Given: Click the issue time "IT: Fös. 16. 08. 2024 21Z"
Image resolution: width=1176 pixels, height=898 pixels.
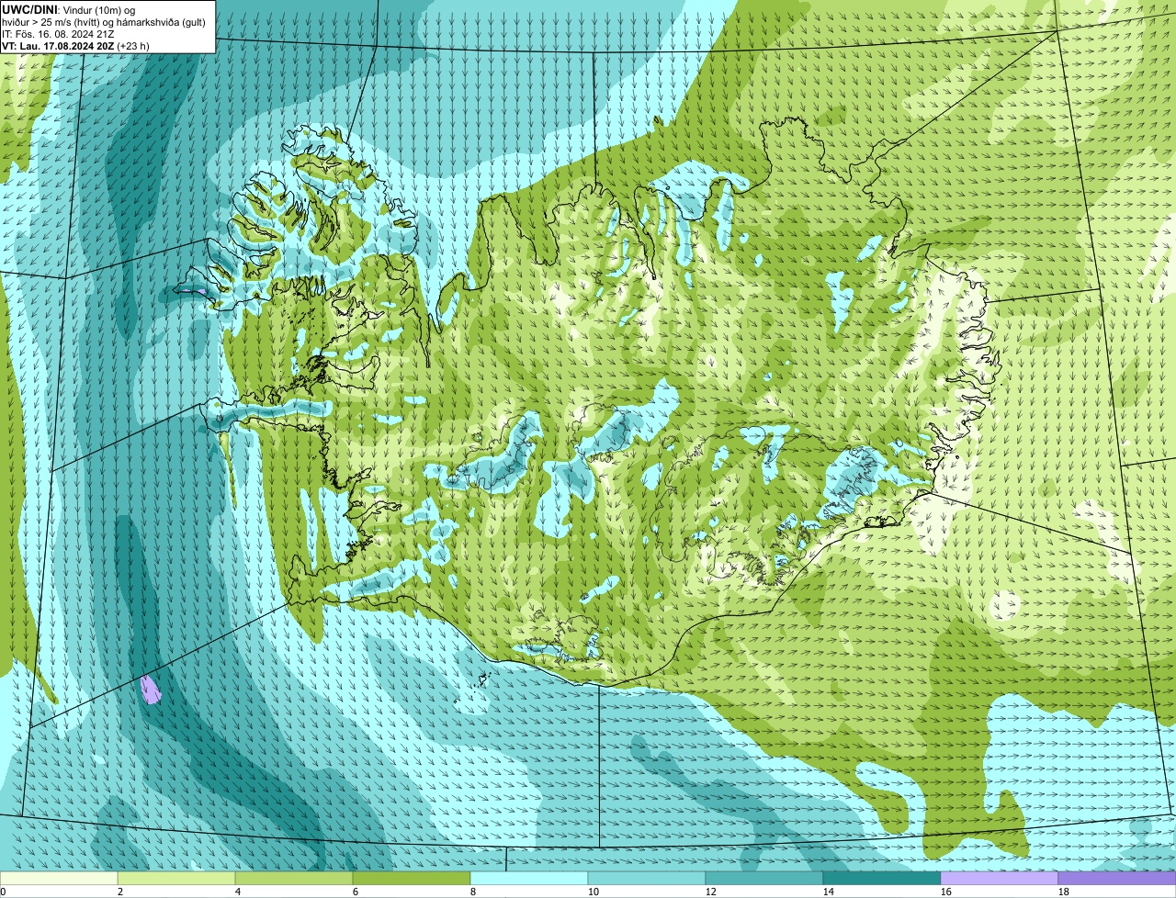Looking at the screenshot, I should [58, 33].
